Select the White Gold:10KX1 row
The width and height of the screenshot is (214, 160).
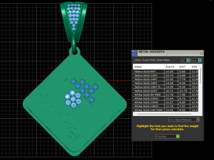[x=165, y=99]
